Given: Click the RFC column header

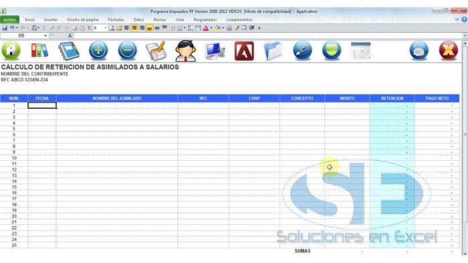Looking at the screenshot, I should [x=203, y=98].
